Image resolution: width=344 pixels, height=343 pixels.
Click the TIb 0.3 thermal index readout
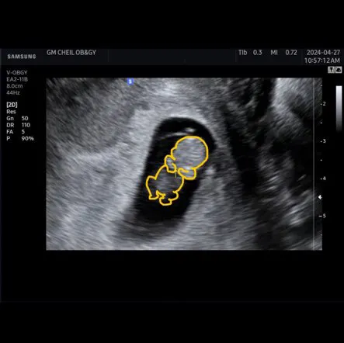(x=250, y=53)
